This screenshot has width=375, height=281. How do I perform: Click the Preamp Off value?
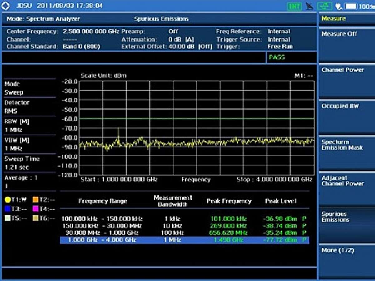[x=173, y=32]
